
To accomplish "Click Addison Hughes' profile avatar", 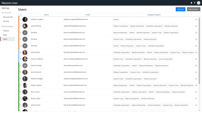I will tap(25, 19).
